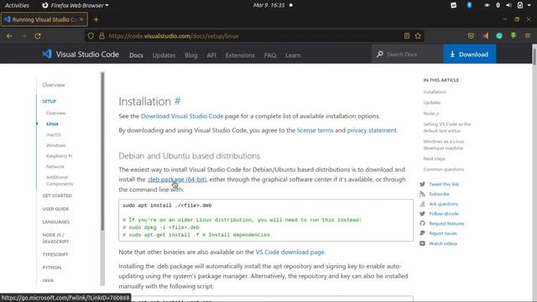Open the Learn navigation item
537x302 pixels.
point(293,55)
